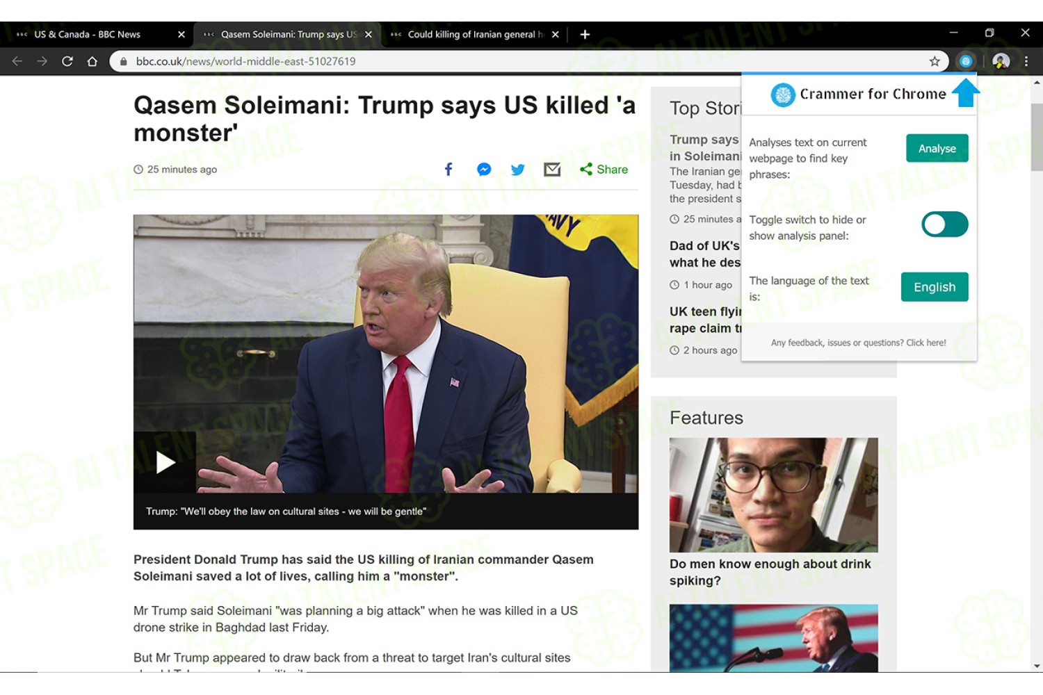Image resolution: width=1043 pixels, height=695 pixels.
Task: Reload the BBC page
Action: pyautogui.click(x=67, y=61)
